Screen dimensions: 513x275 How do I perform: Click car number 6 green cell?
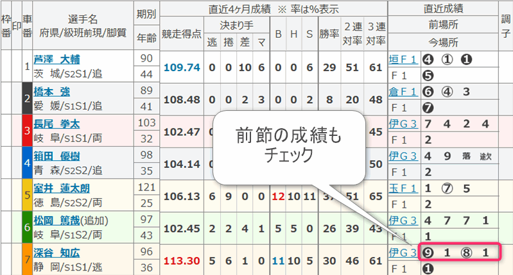[28, 228]
